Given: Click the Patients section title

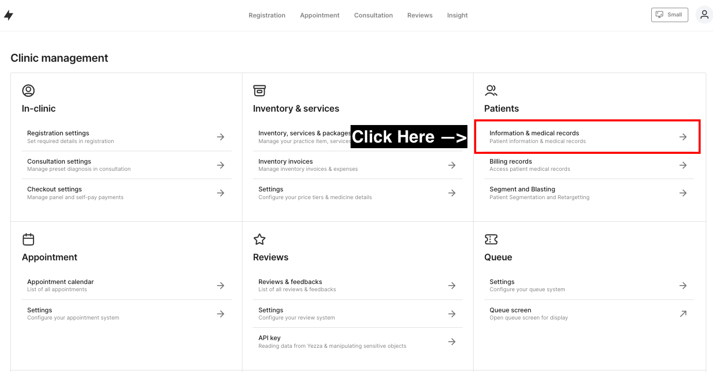Looking at the screenshot, I should (501, 109).
